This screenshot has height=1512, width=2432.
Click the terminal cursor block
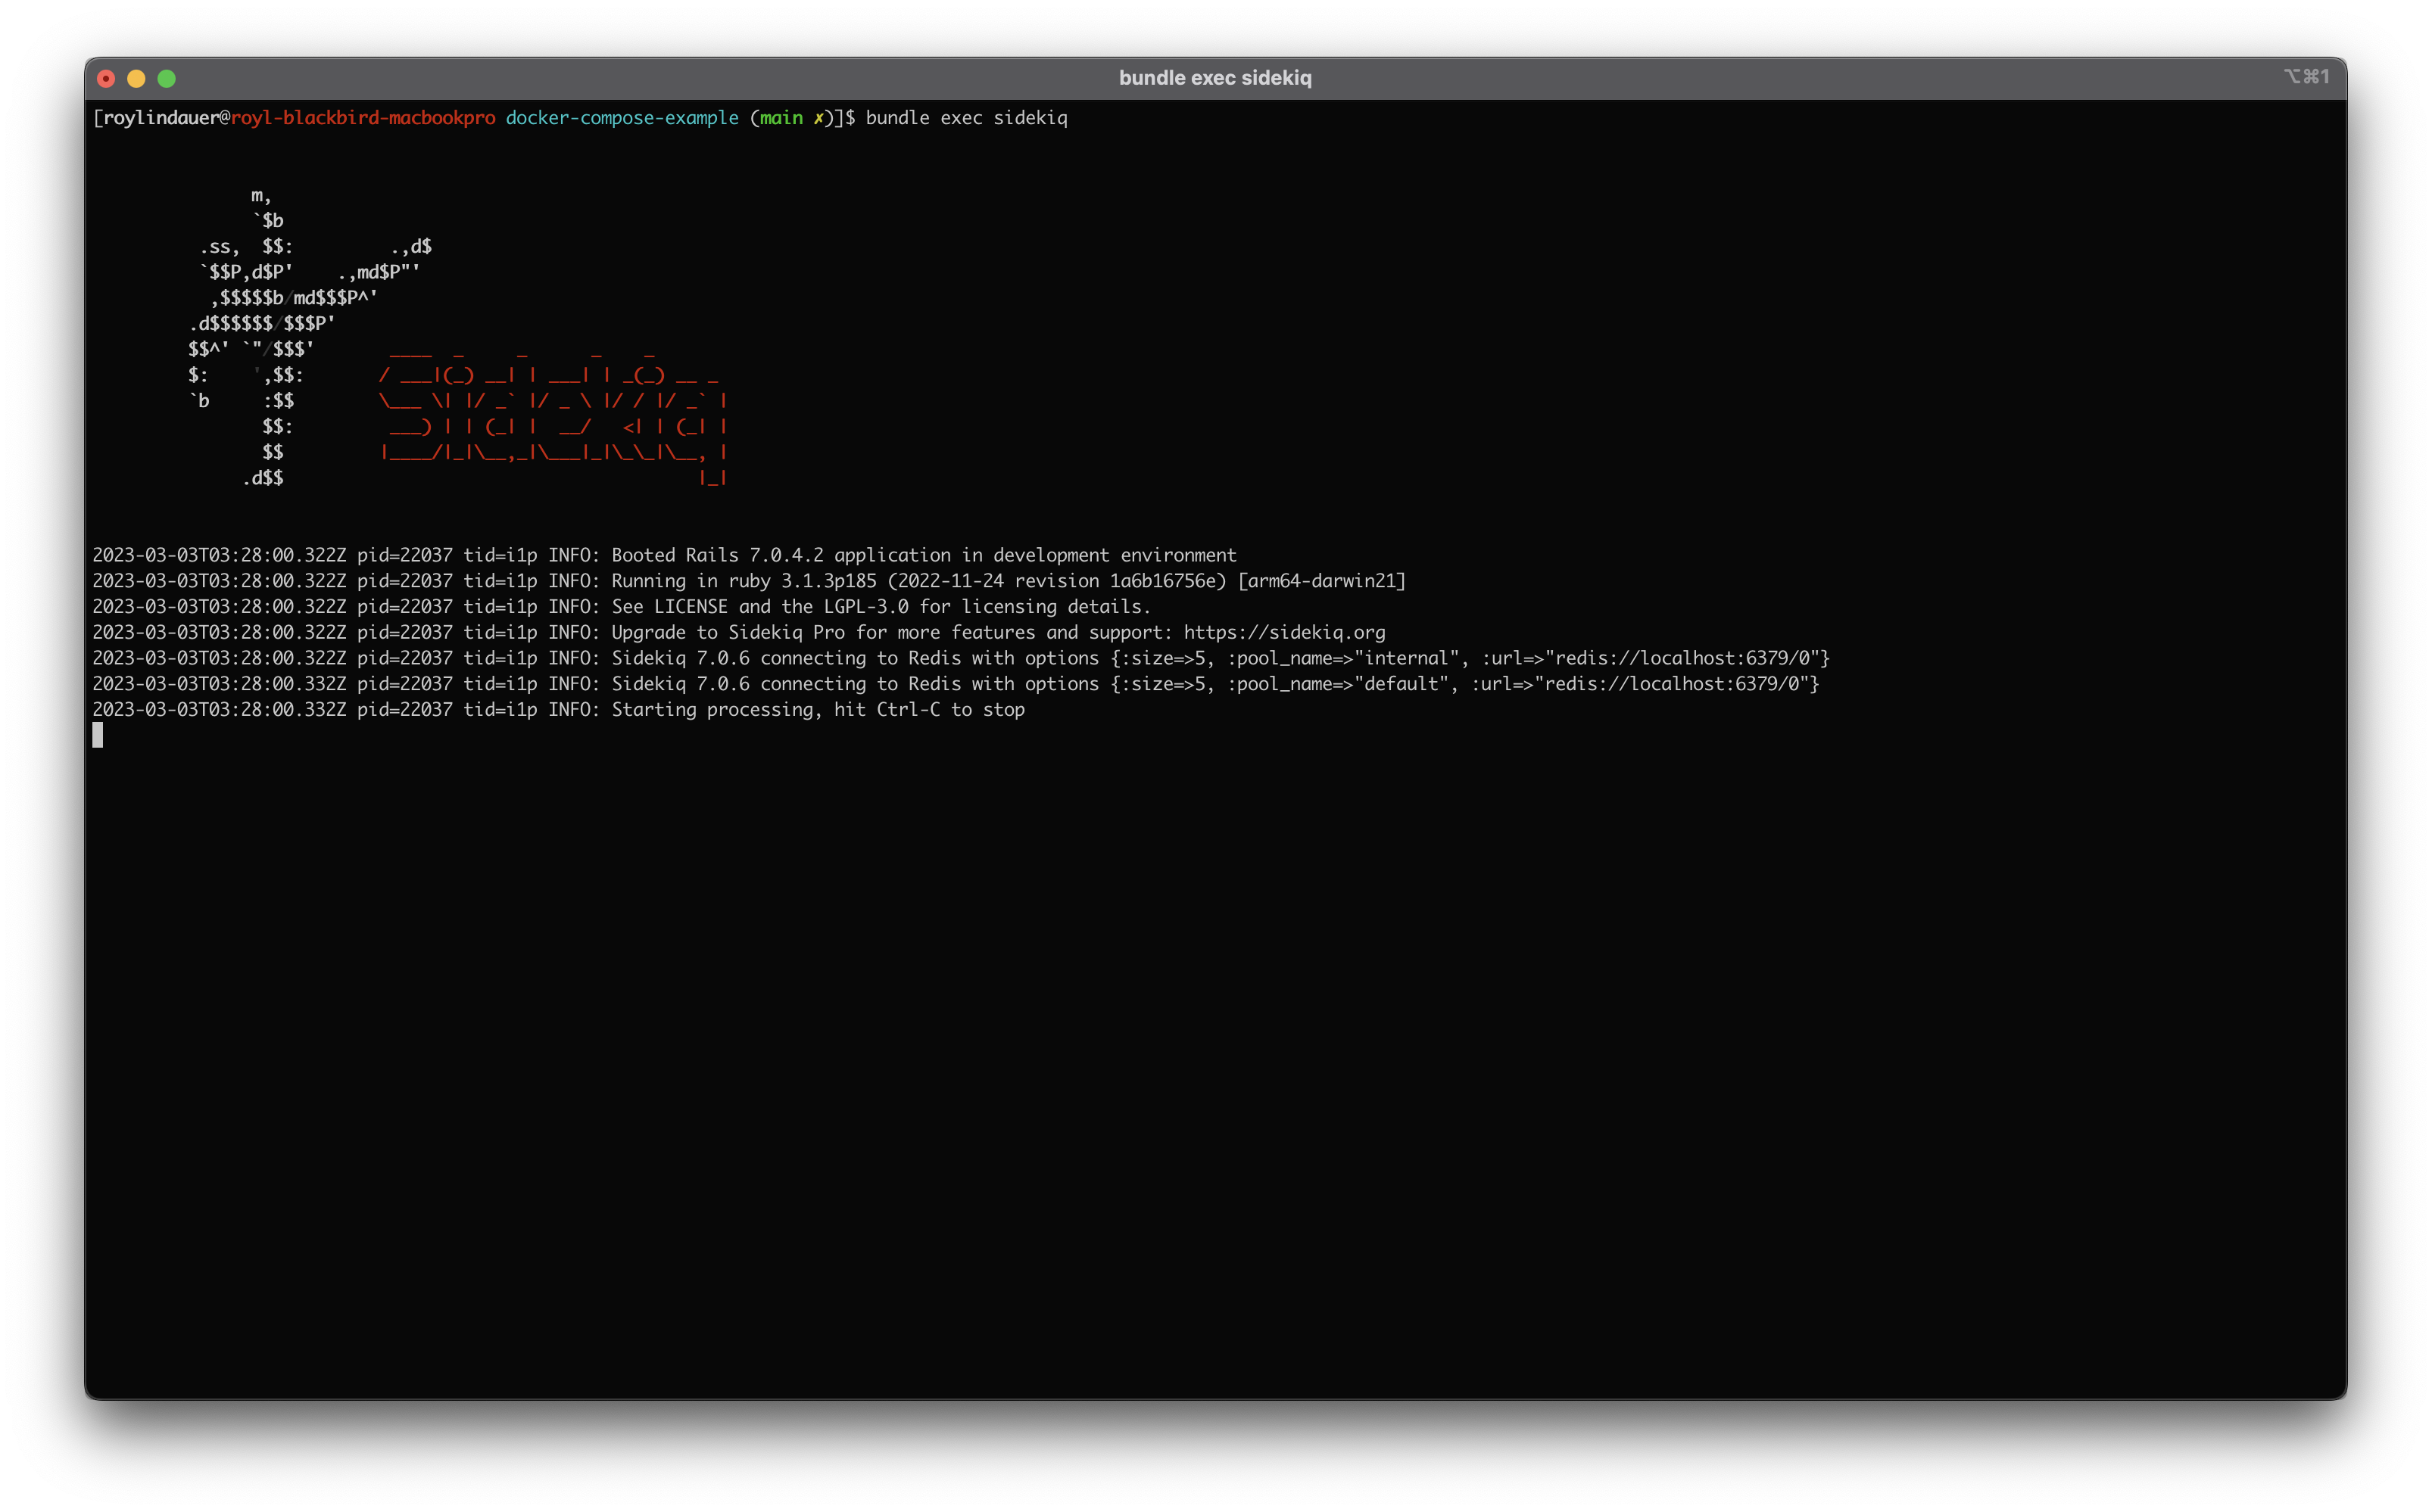coord(98,735)
